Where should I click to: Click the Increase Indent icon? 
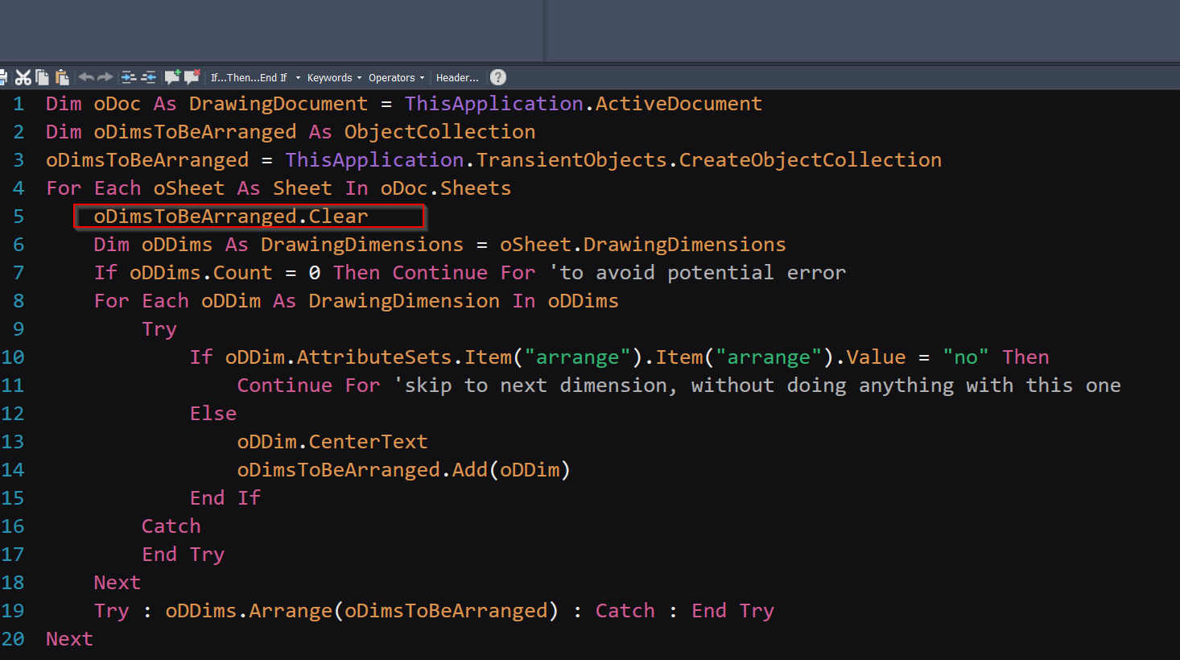(x=130, y=76)
